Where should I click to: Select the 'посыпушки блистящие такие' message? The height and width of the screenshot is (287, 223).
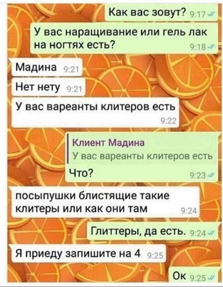106,202
